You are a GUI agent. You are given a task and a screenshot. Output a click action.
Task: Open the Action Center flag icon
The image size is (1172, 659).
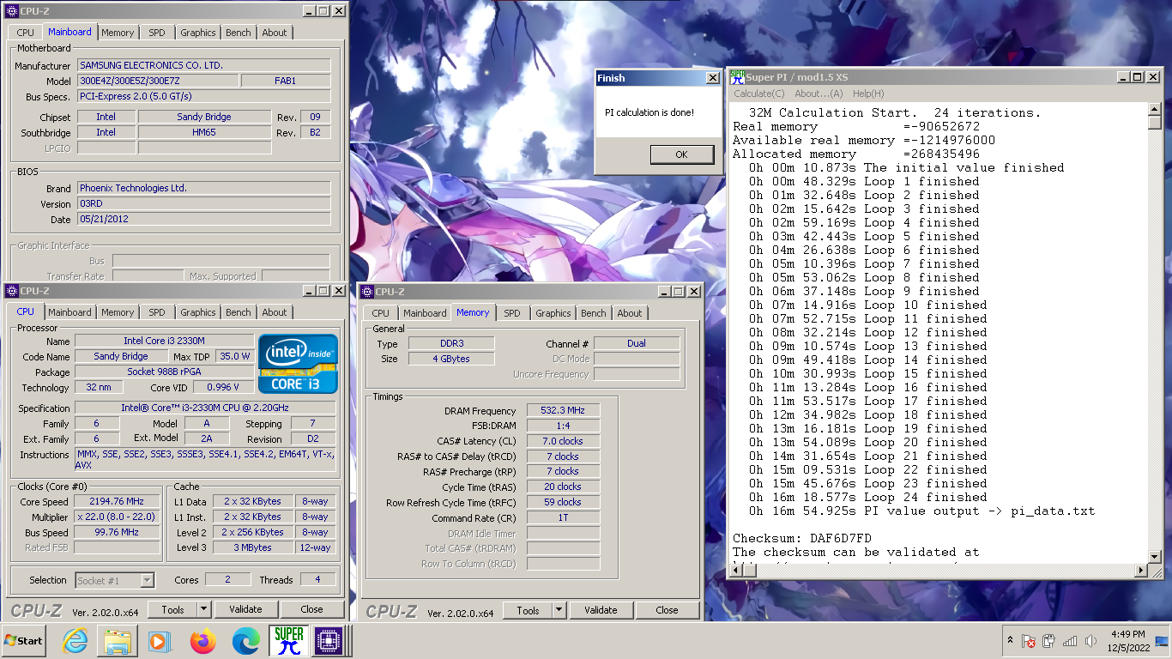pos(1029,641)
